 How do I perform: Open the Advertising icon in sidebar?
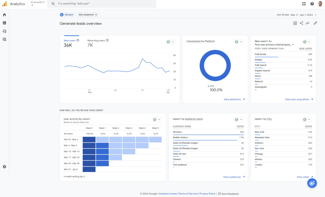click(x=4, y=39)
